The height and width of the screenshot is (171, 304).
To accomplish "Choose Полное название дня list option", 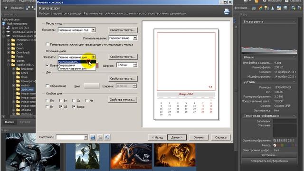I will (x=77, y=68).
